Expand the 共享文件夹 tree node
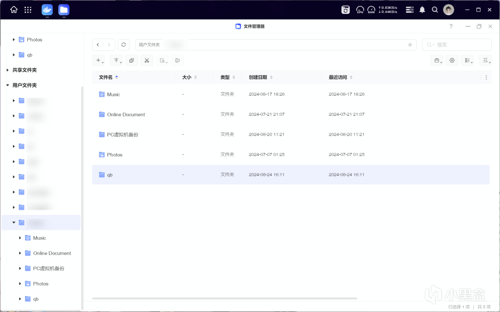This screenshot has height=312, width=500. [x=7, y=70]
